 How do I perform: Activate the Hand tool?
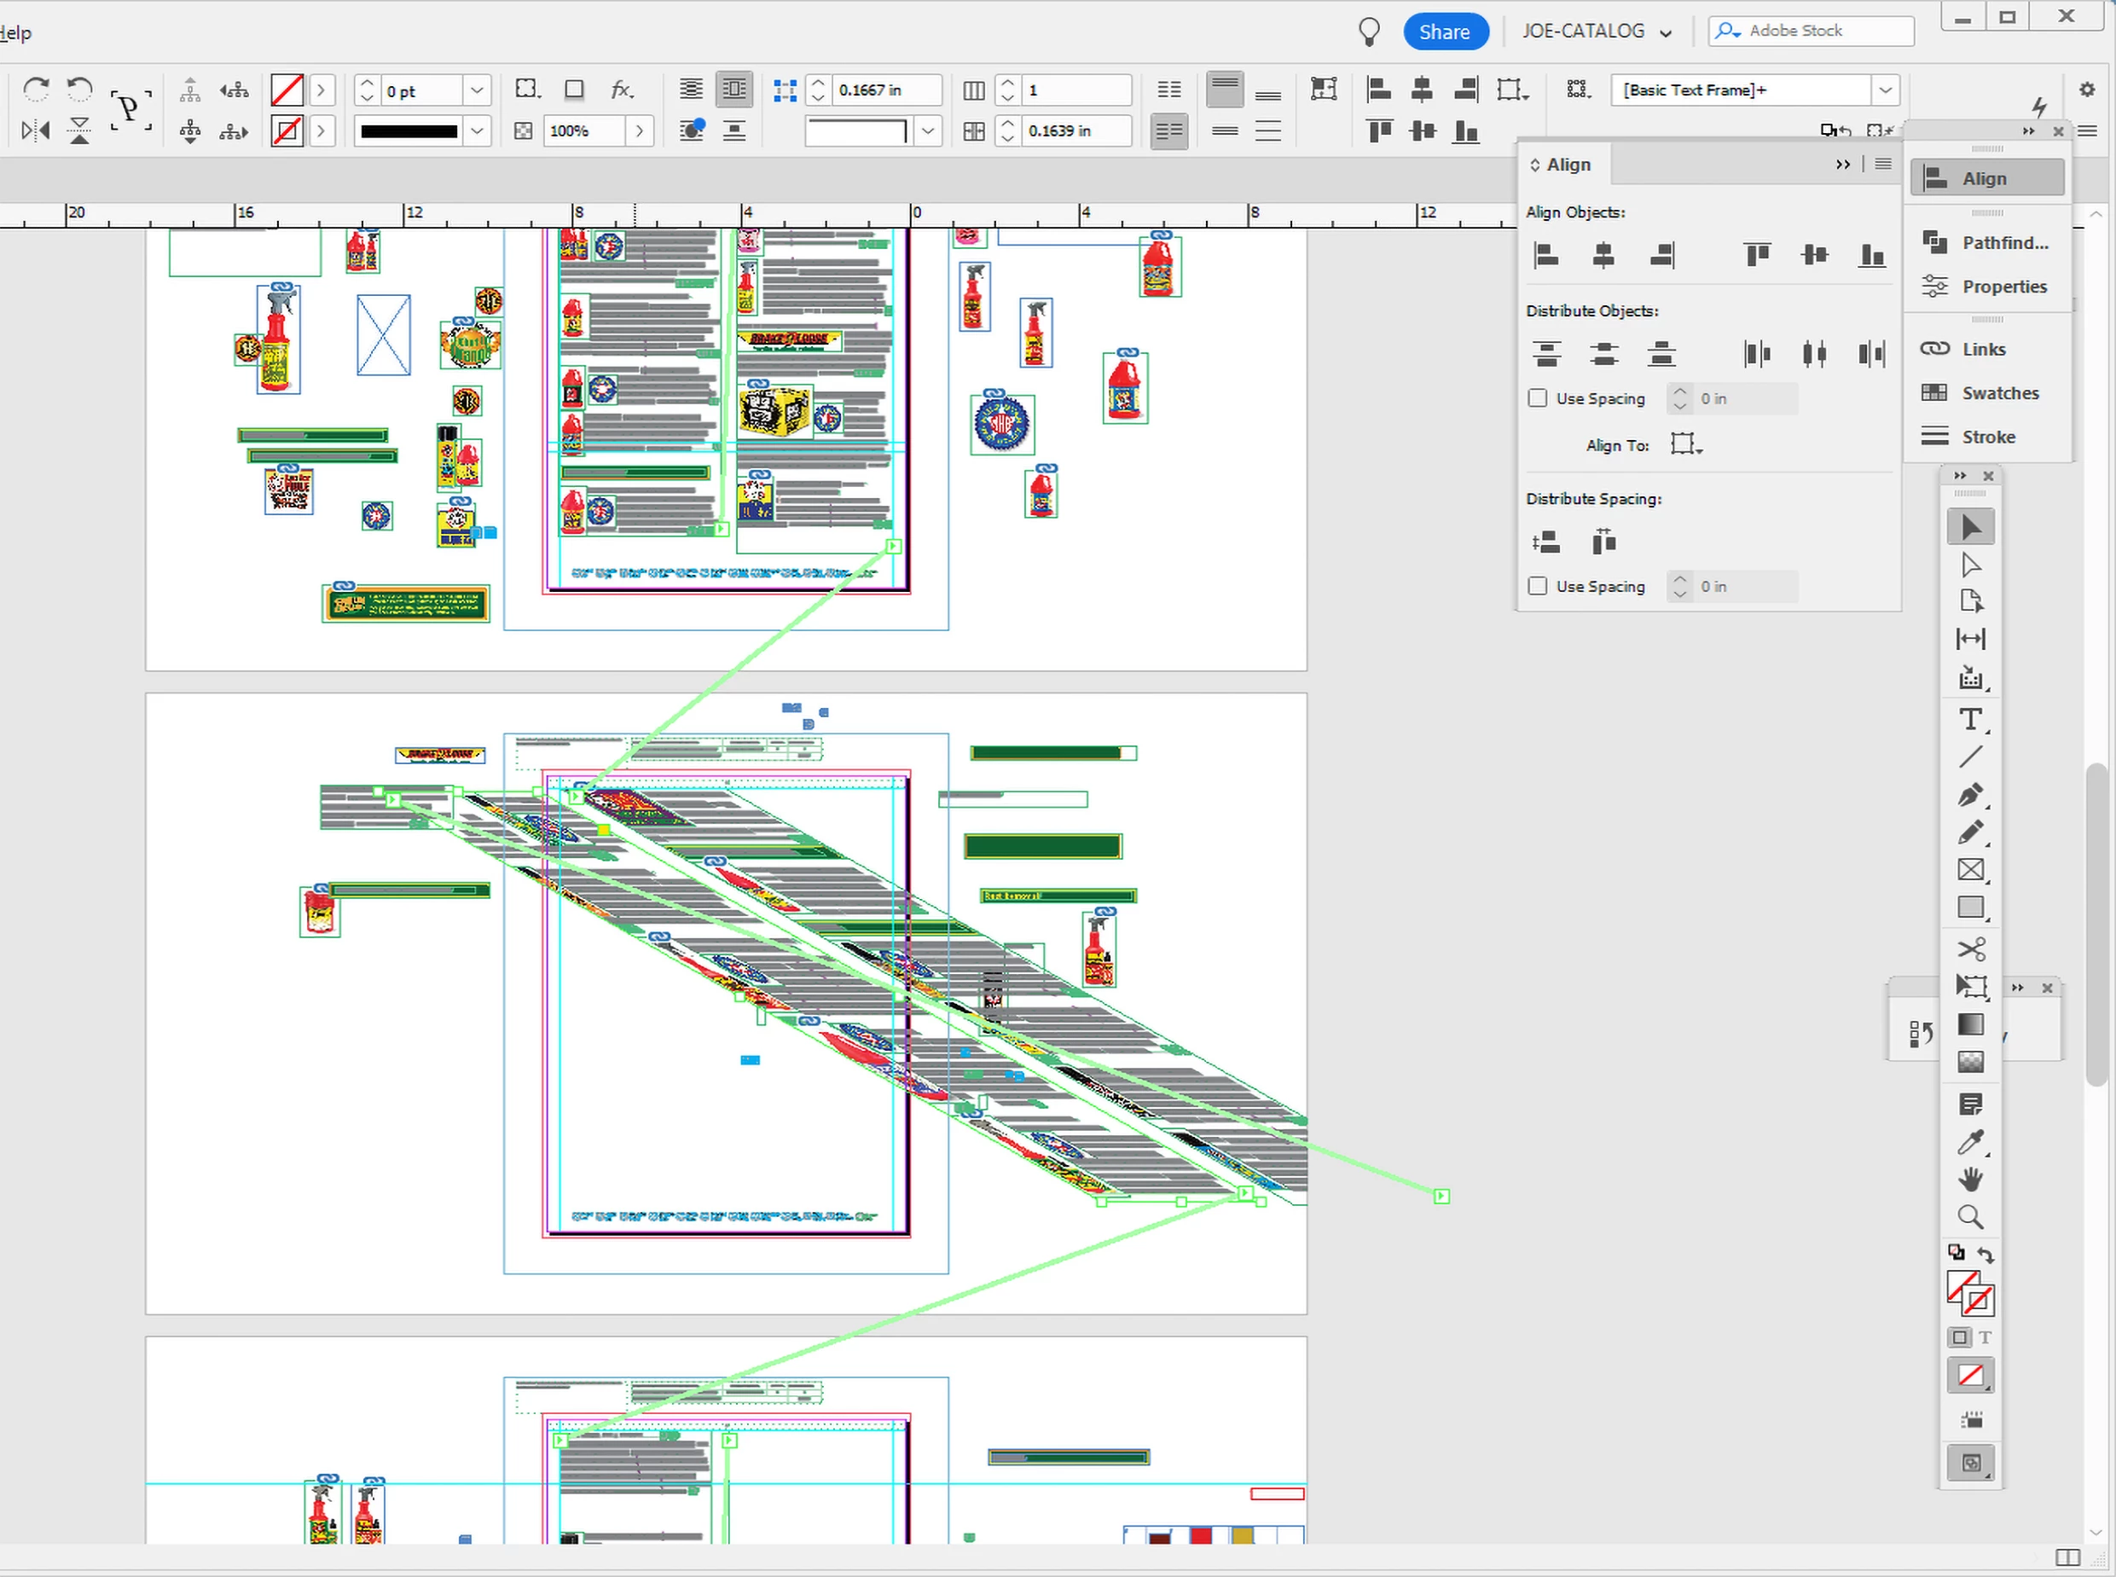point(1970,1180)
